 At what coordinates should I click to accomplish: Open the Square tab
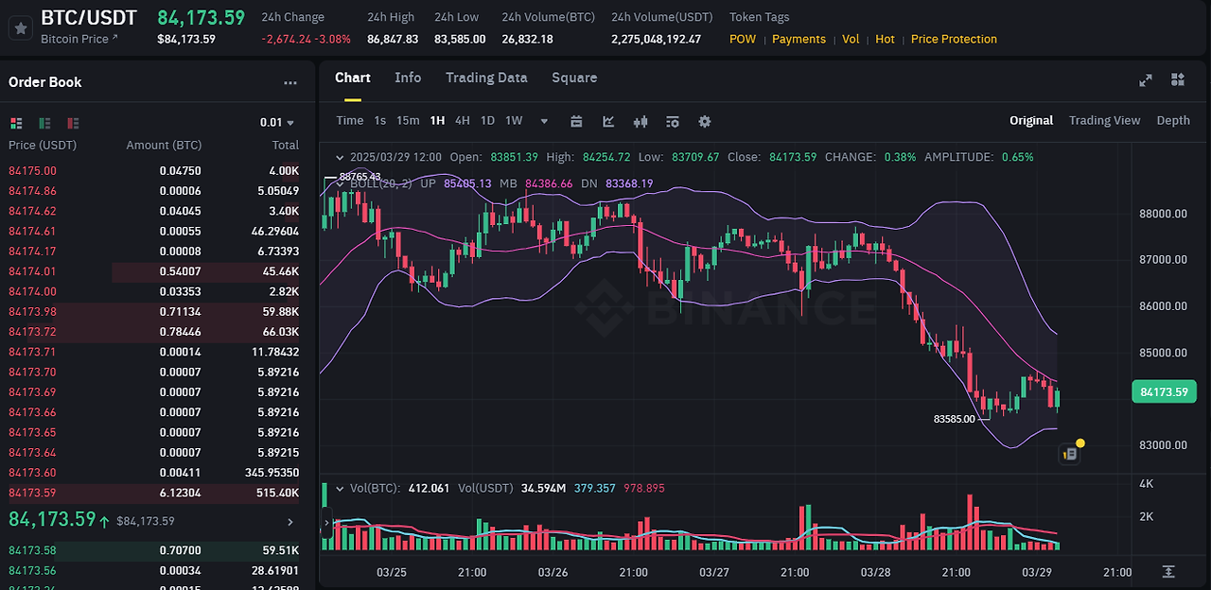click(x=574, y=78)
